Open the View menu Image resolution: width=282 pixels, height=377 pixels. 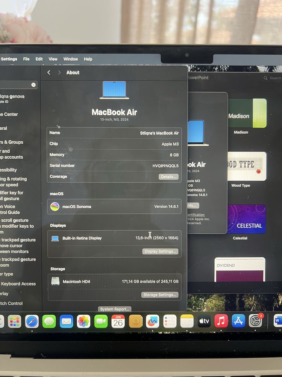point(53,59)
